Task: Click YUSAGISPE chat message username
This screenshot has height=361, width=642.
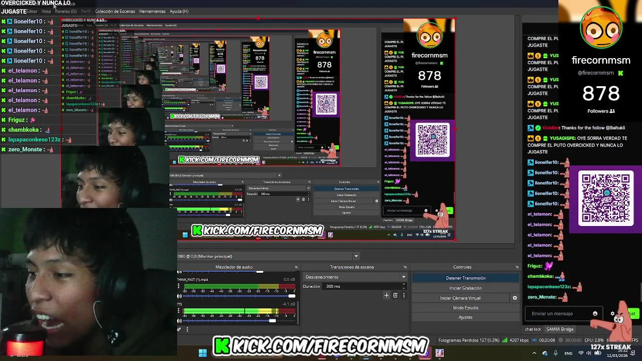Action: pyautogui.click(x=562, y=138)
